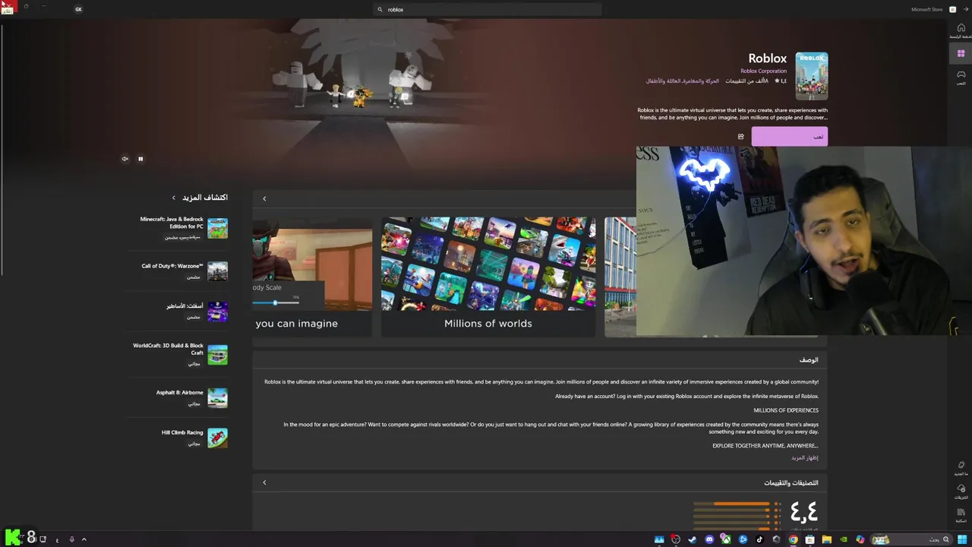This screenshot has height=547, width=972.
Task: Open Xbox app from the taskbar
Action: [x=726, y=539]
